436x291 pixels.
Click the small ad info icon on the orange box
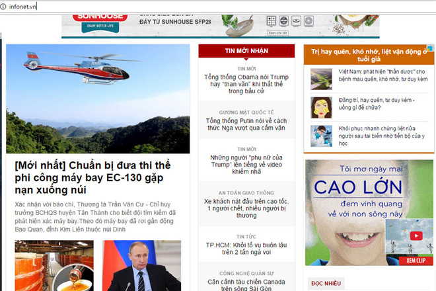coord(431,48)
